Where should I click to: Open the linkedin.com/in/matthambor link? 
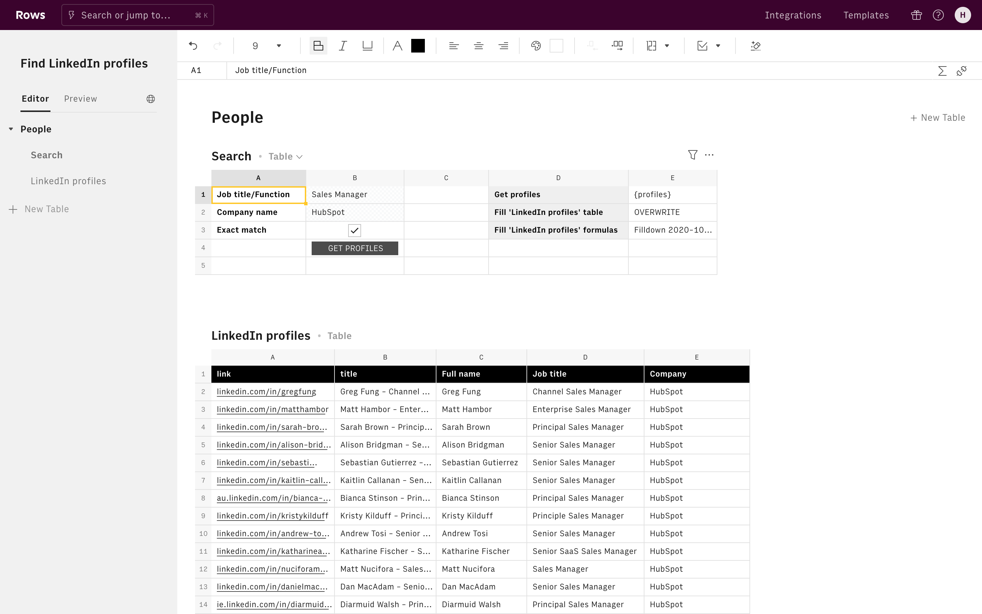(x=273, y=410)
